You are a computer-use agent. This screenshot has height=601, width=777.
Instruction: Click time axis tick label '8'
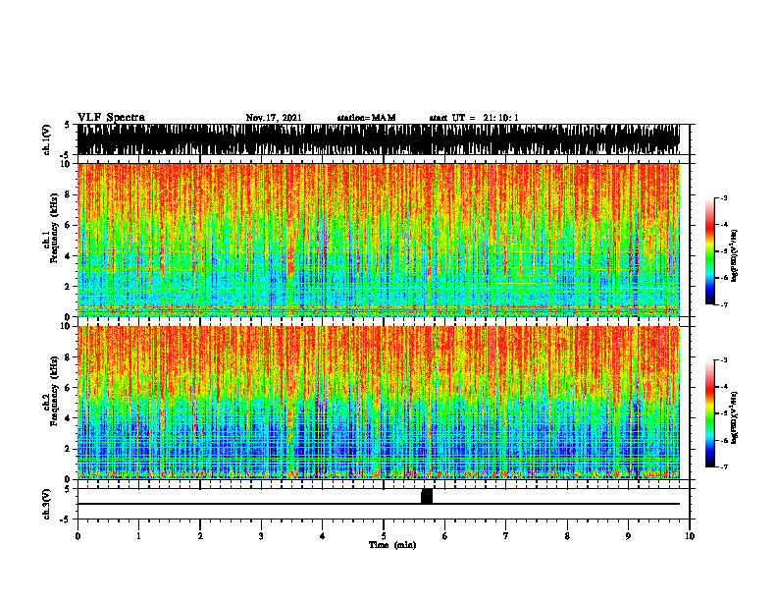(x=567, y=536)
